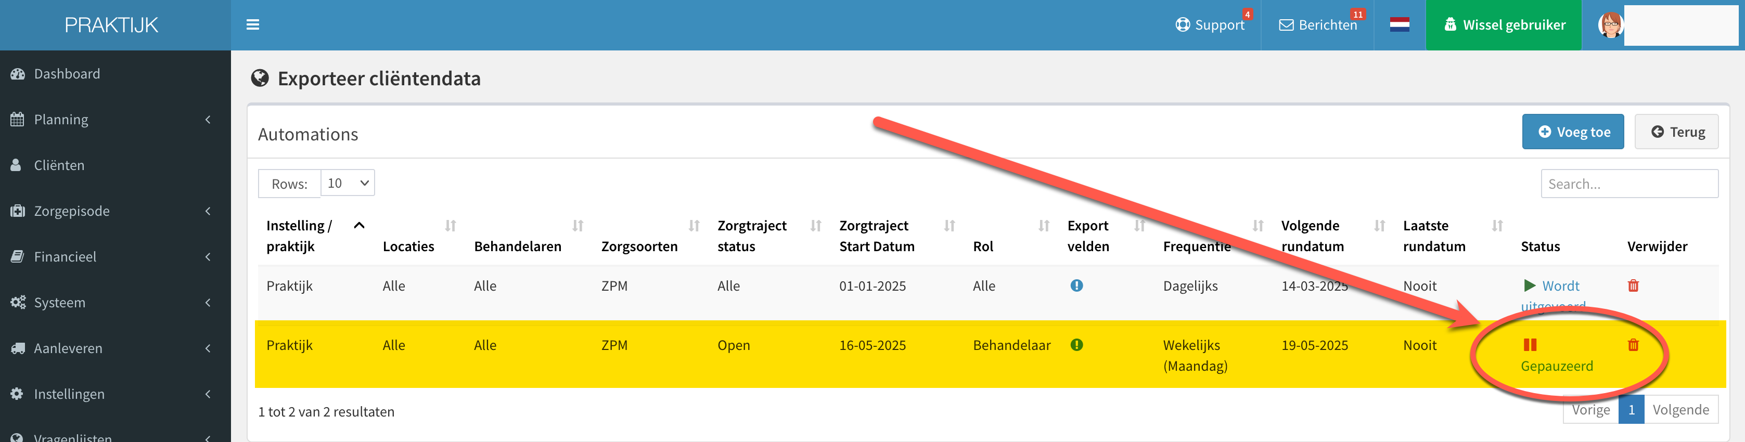Go to Vorige page

click(x=1590, y=410)
